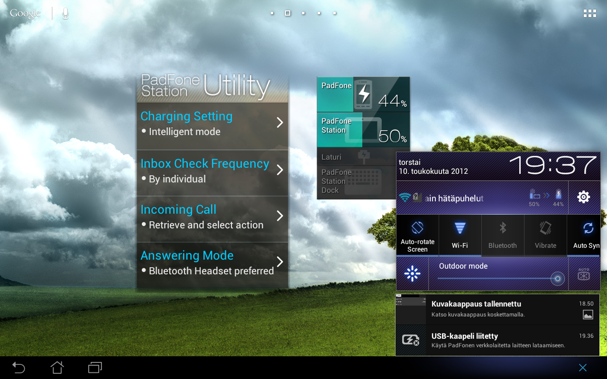Tap the PadFone Station Utility title

pos(206,87)
